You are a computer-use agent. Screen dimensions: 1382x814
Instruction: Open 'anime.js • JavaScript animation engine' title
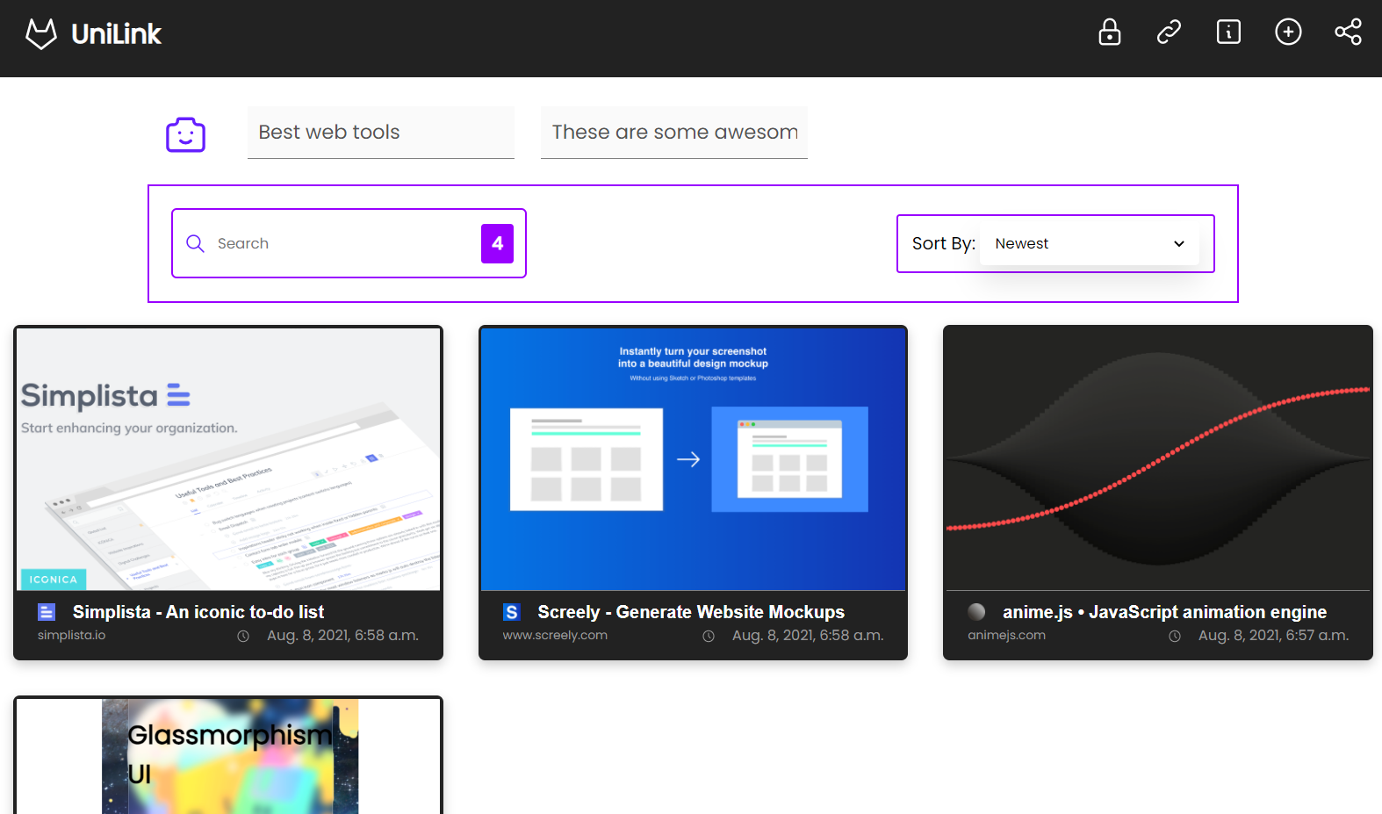point(1165,612)
